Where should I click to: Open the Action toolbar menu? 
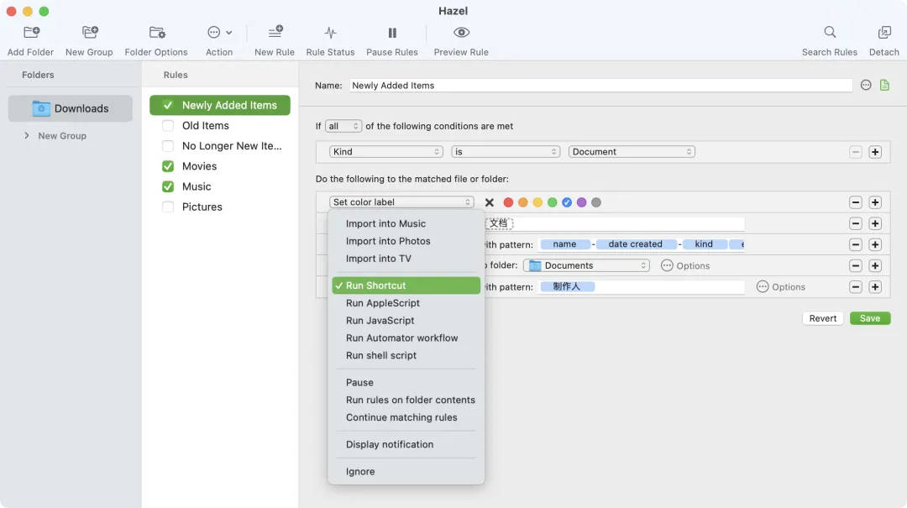(219, 33)
